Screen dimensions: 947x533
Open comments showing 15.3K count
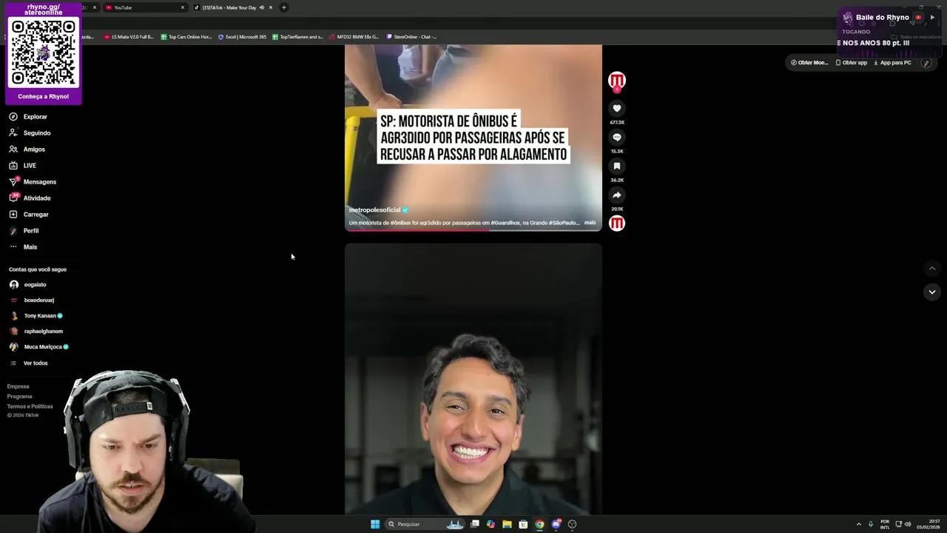(x=617, y=138)
